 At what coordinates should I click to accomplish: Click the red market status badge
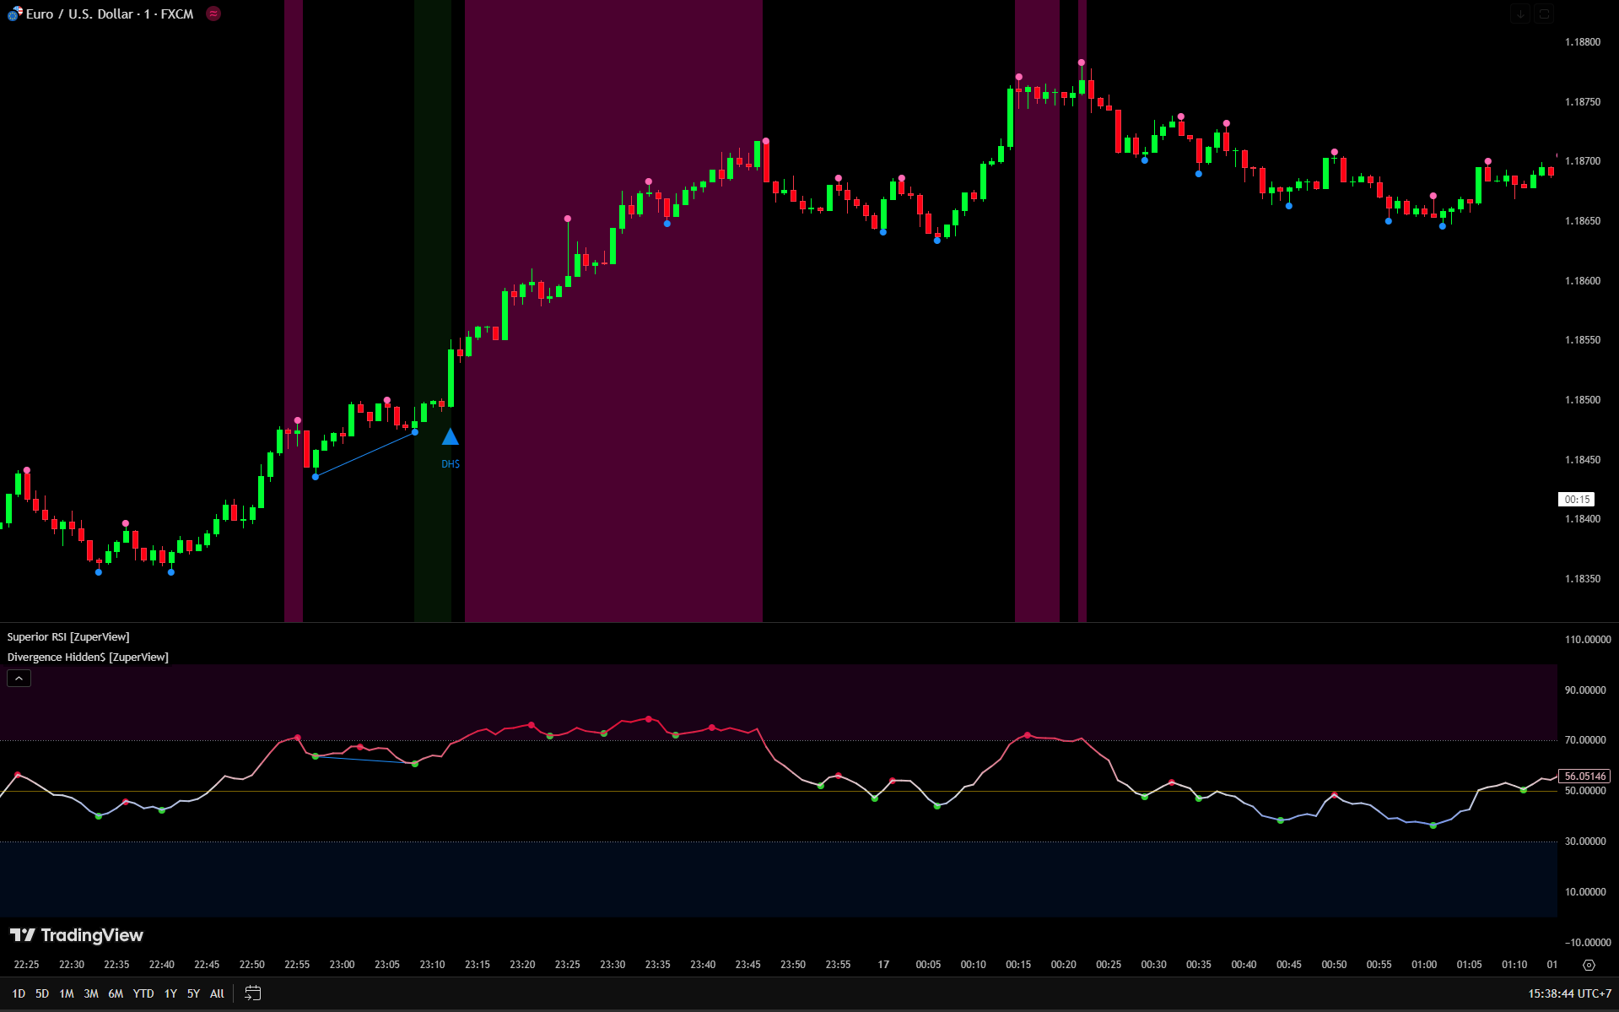point(213,14)
